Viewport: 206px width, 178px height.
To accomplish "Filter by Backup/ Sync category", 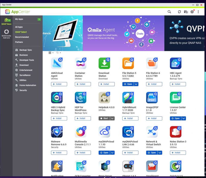I will [24, 50].
